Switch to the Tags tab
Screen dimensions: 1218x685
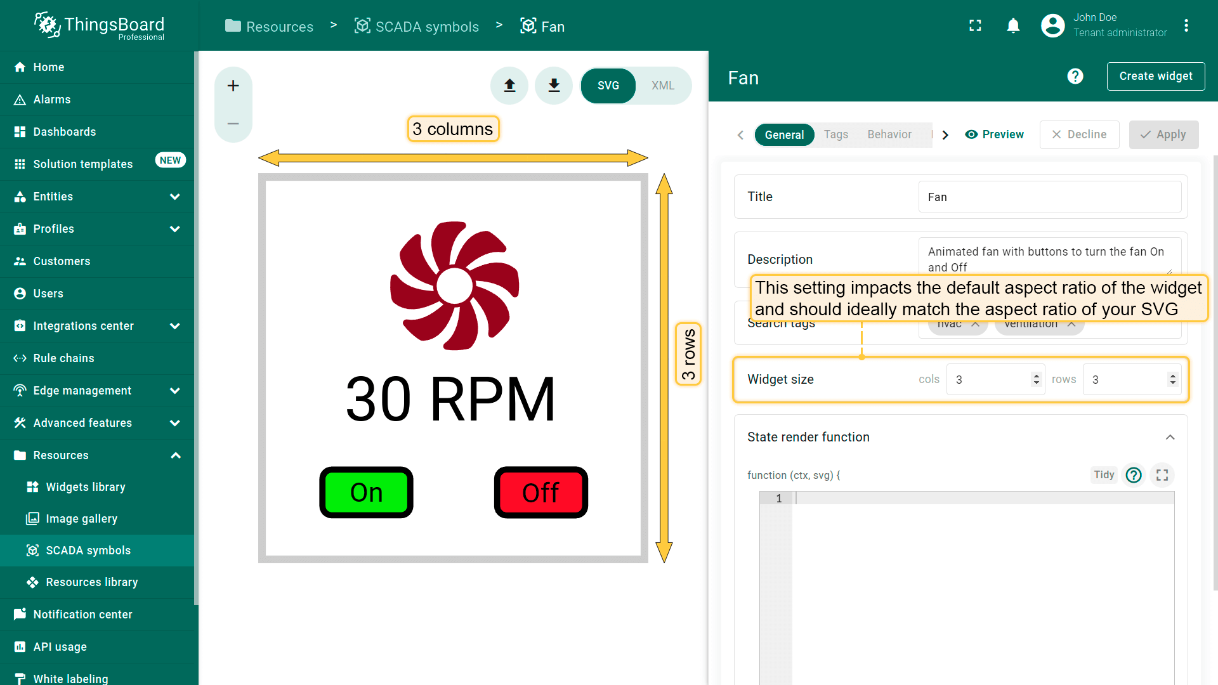[835, 134]
